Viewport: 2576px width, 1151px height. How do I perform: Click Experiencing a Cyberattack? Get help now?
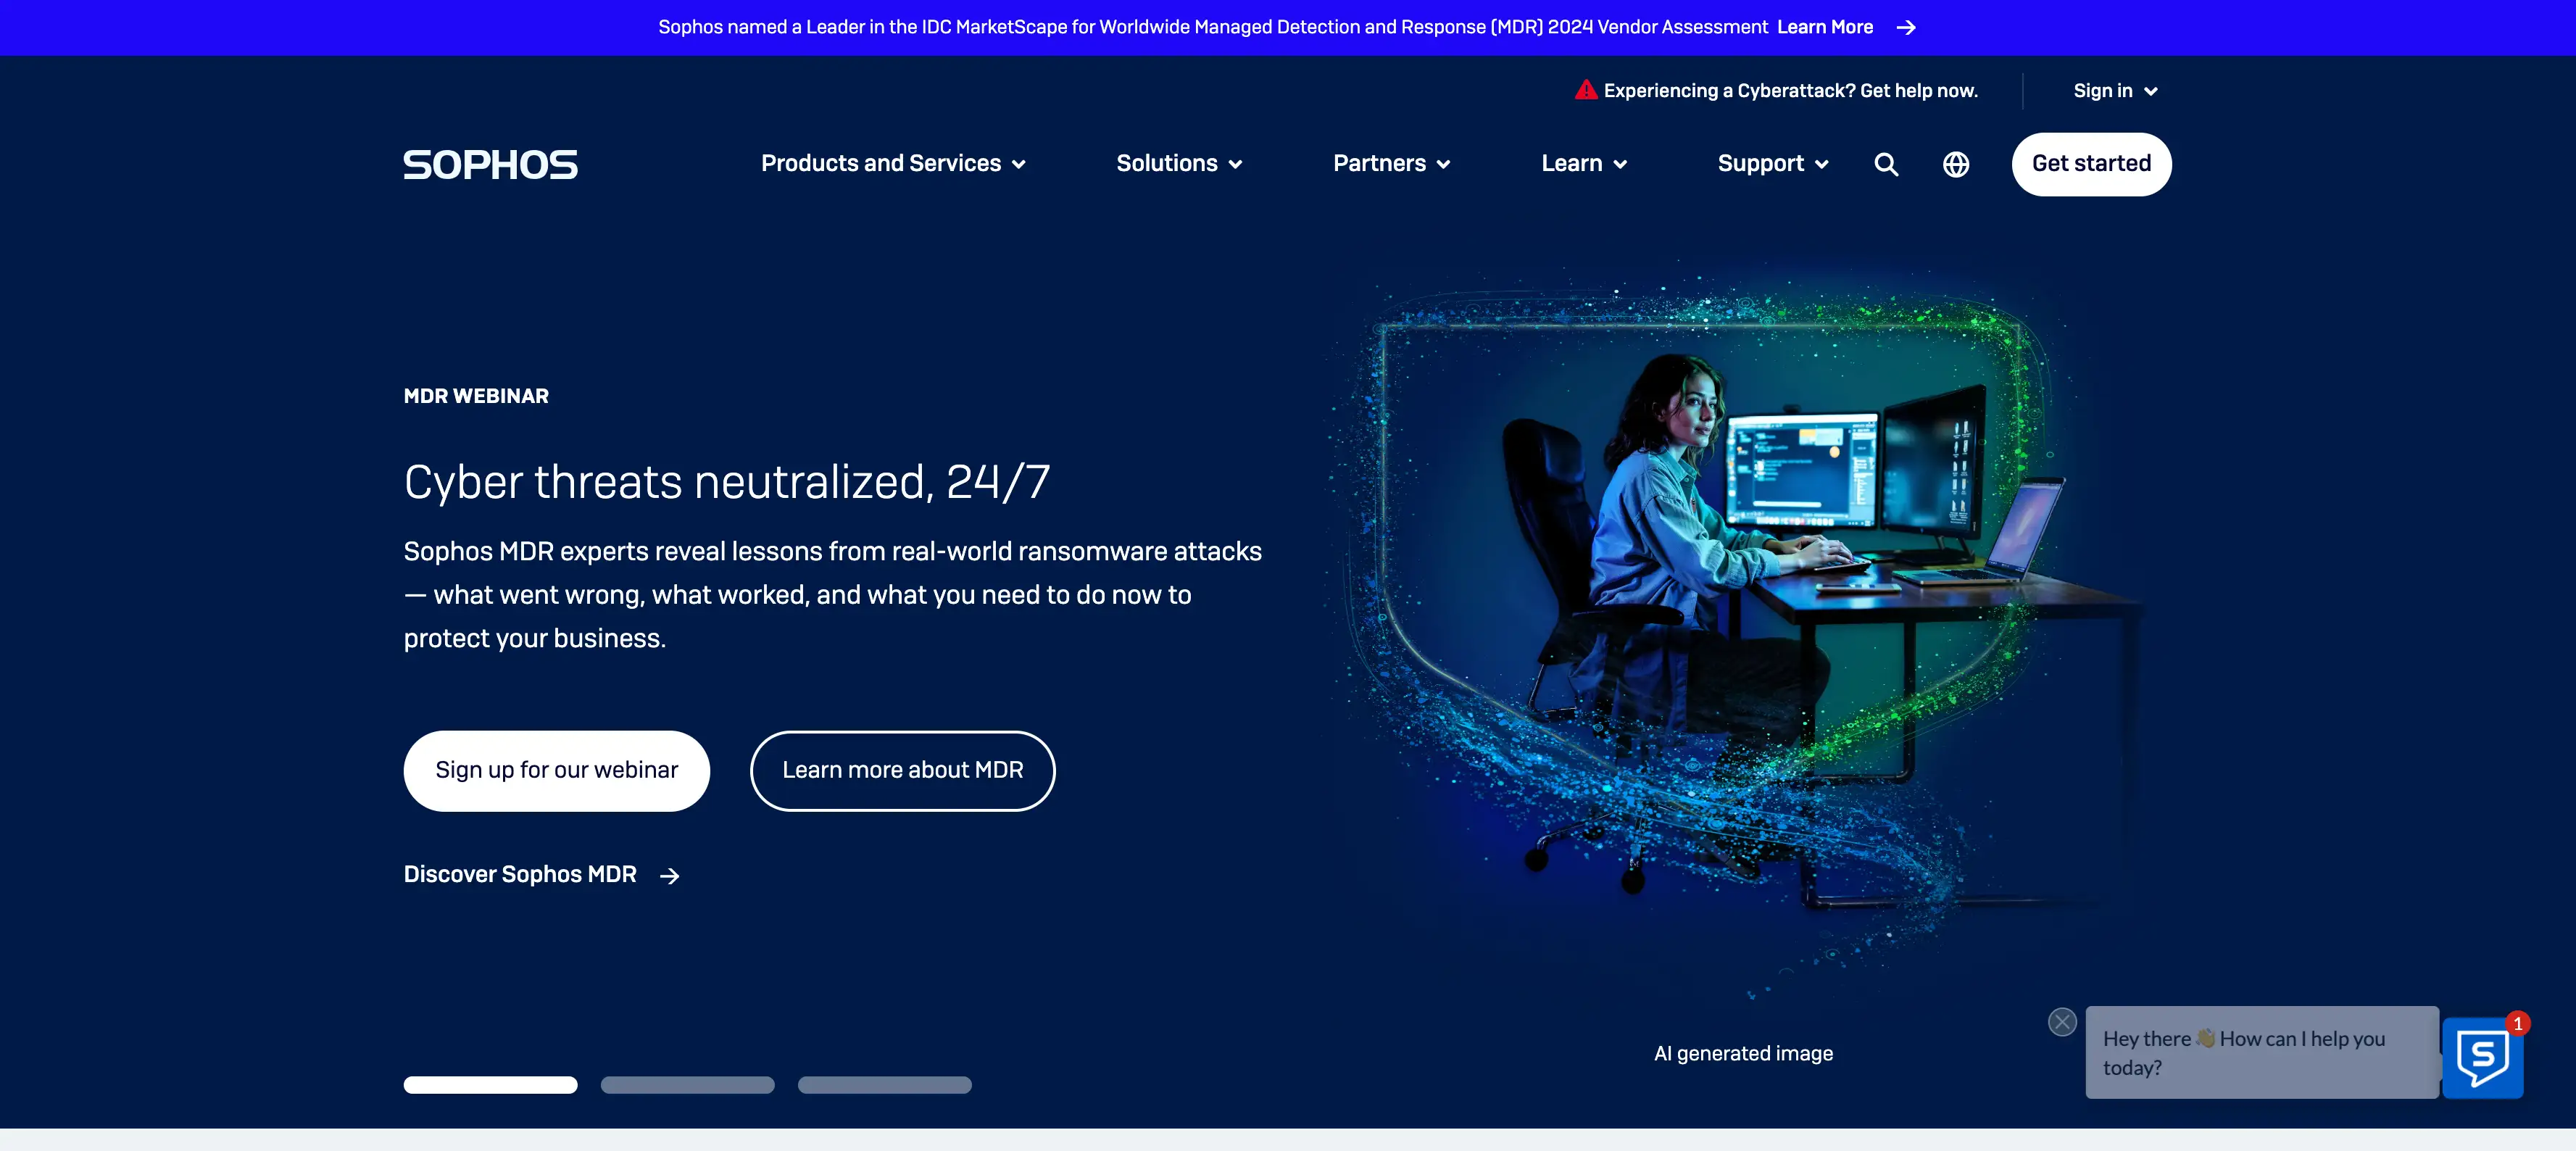click(x=1790, y=91)
